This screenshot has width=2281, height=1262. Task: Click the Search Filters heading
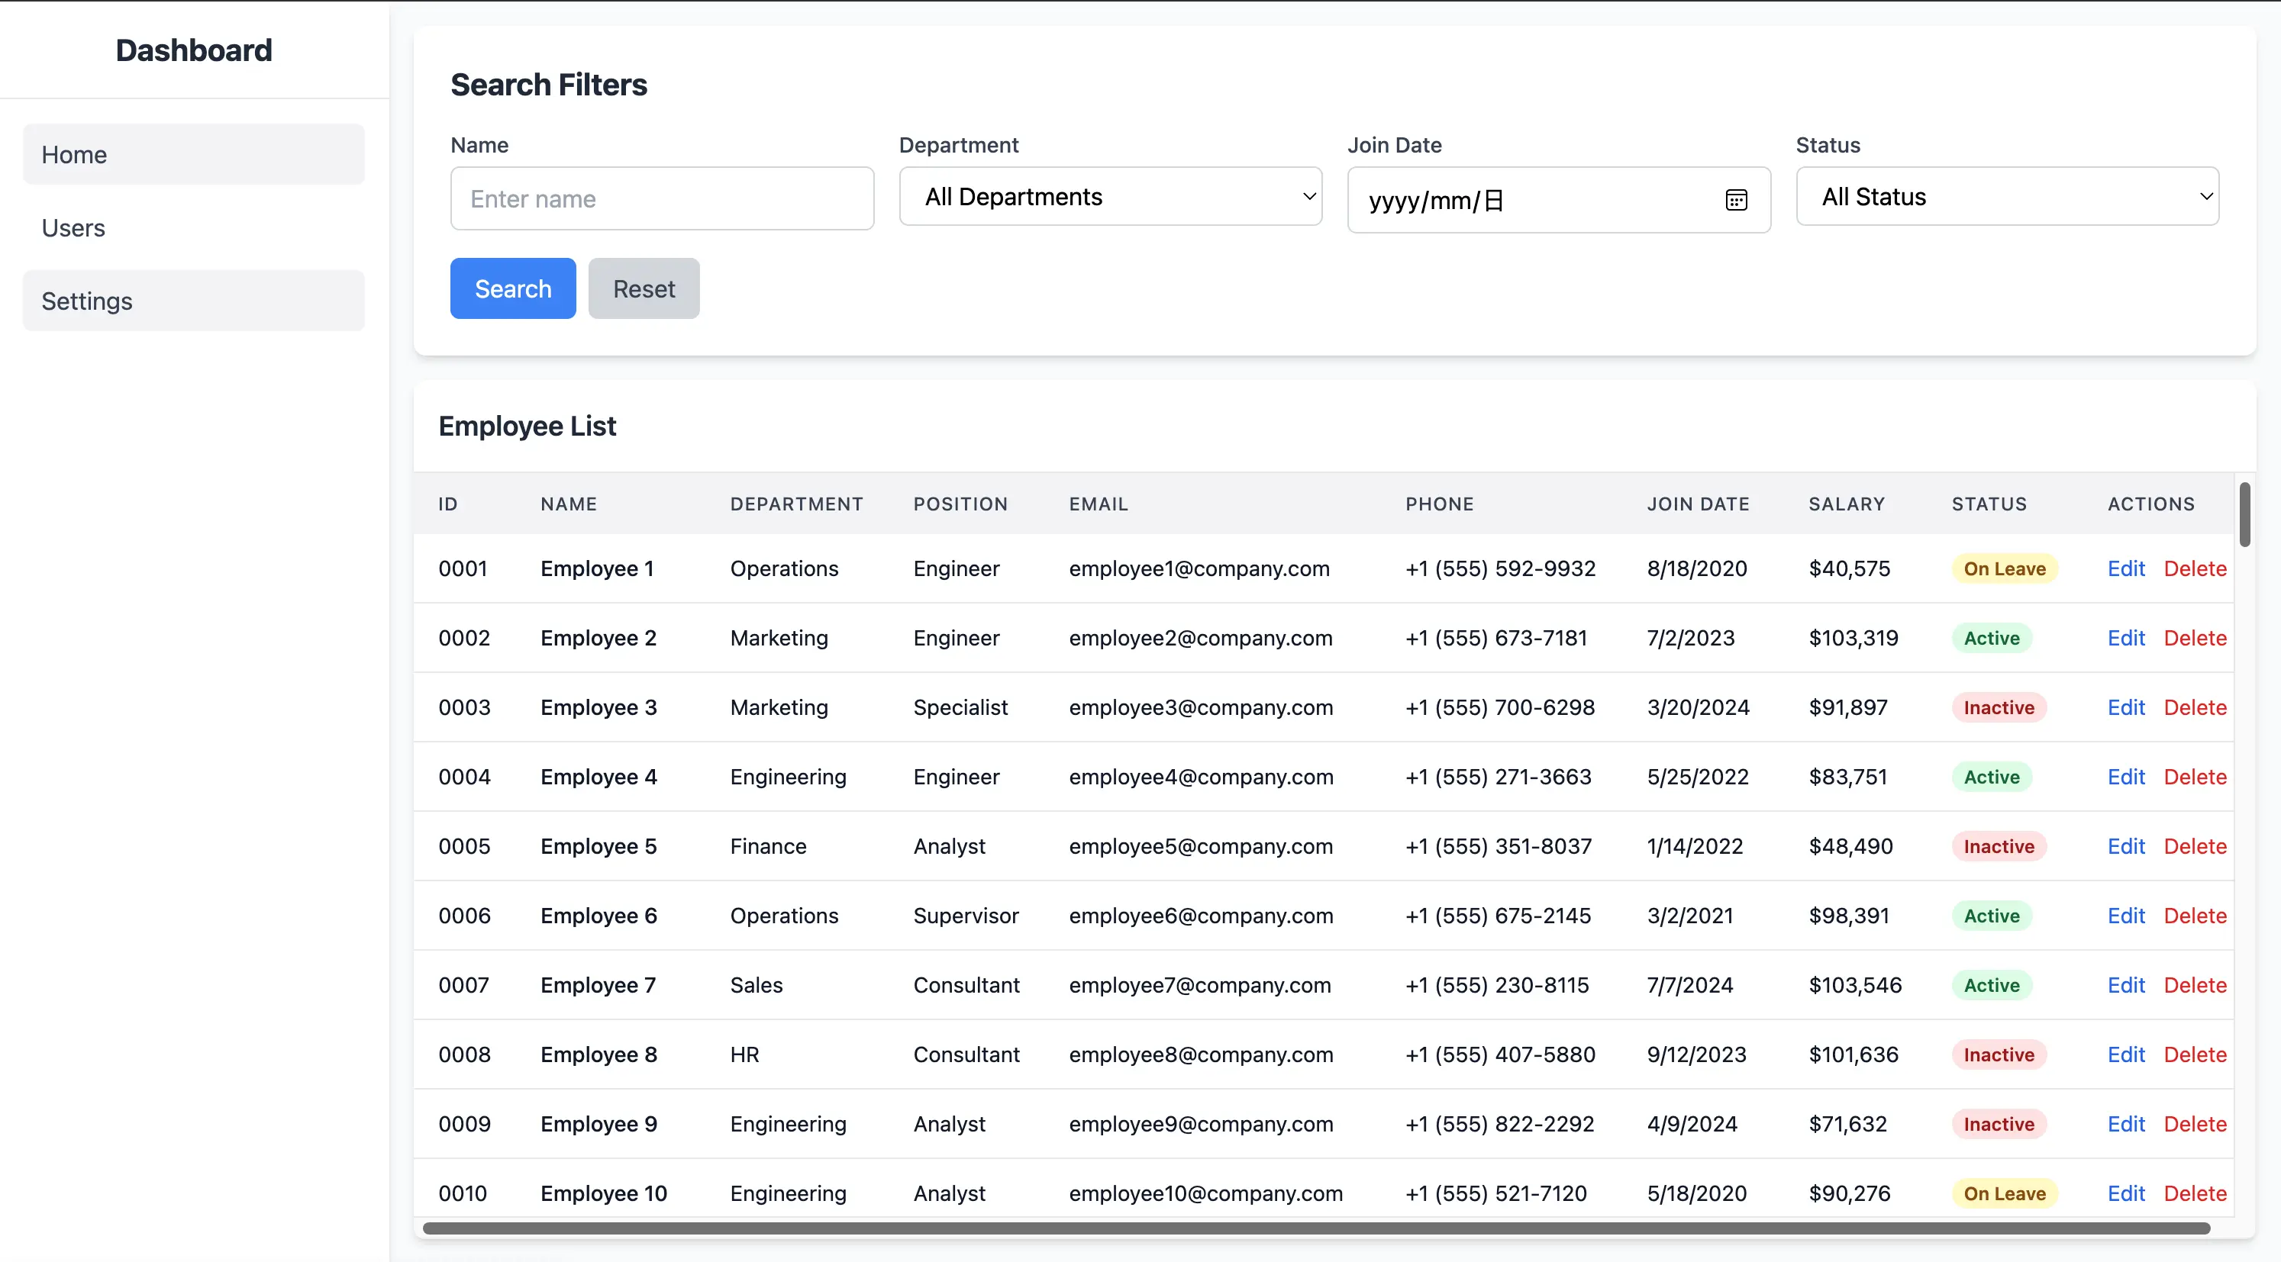(548, 85)
